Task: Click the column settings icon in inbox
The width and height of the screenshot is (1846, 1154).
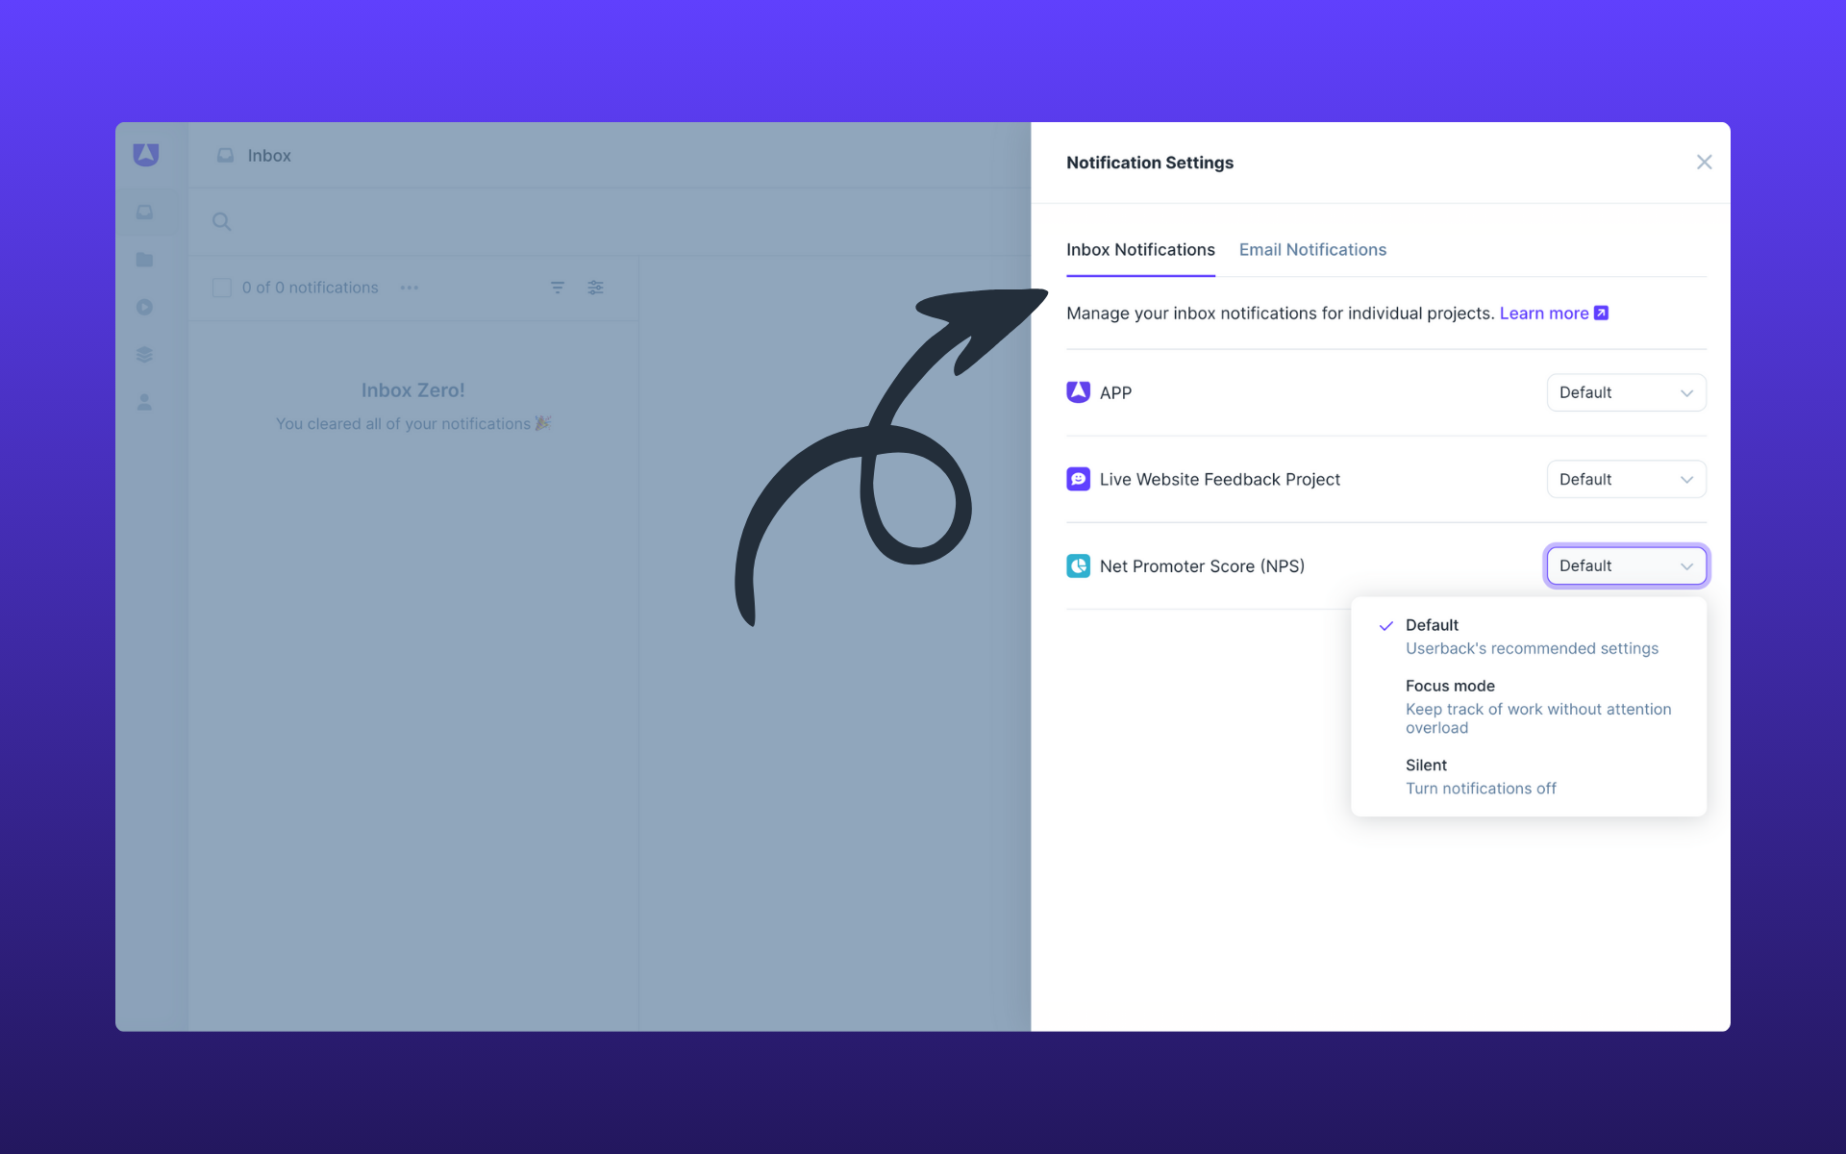Action: 595,288
